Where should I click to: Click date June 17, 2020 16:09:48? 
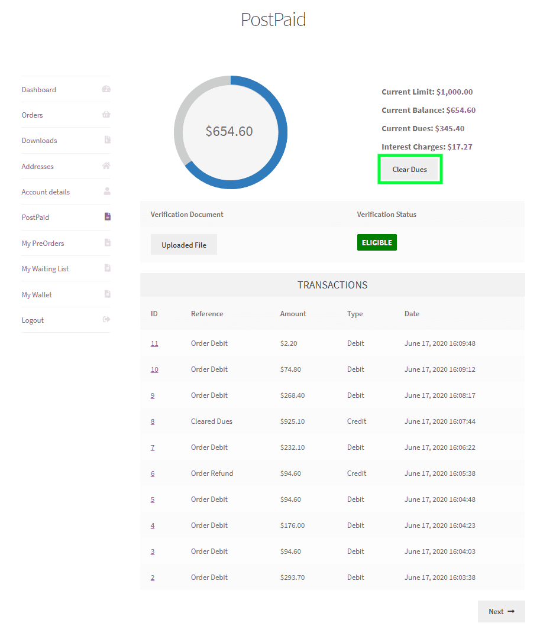pyautogui.click(x=439, y=343)
